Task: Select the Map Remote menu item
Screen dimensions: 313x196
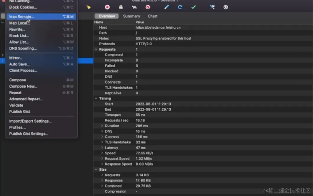Action: click(41, 17)
